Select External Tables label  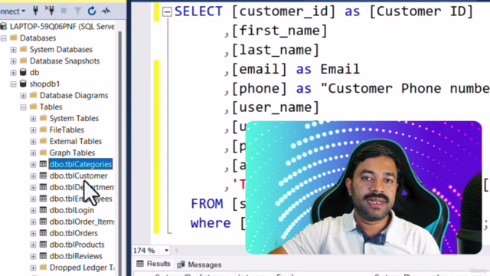[76, 141]
